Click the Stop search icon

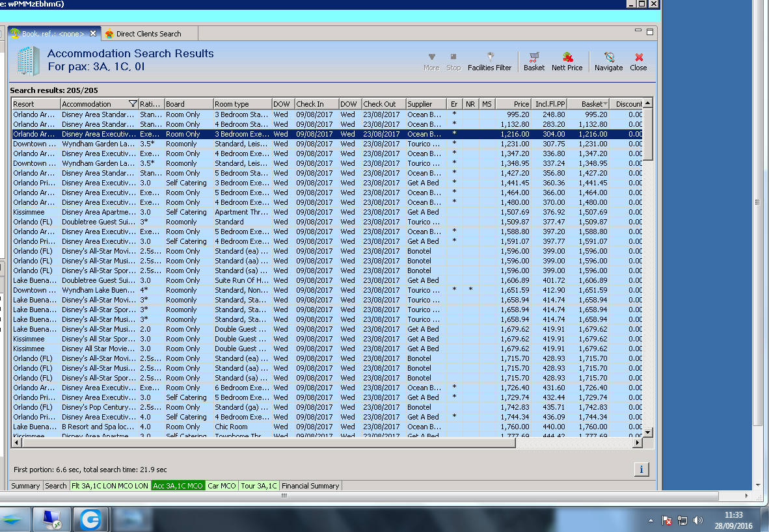[x=453, y=61]
